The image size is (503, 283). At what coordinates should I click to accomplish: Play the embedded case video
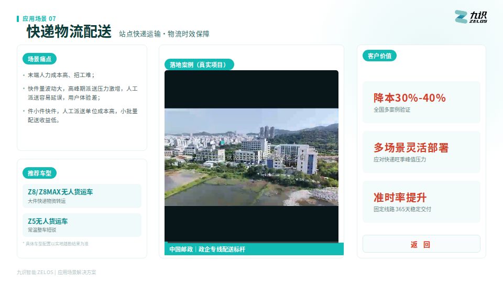[x=251, y=156]
